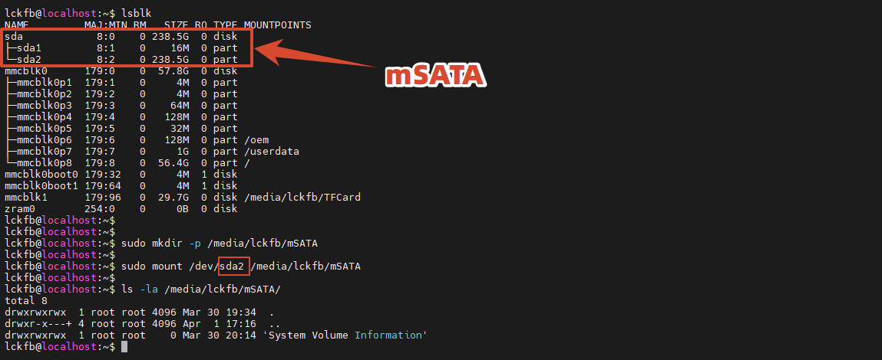Viewport: 882px width, 360px height.
Task: Select the sda disk row
Action: 14,37
